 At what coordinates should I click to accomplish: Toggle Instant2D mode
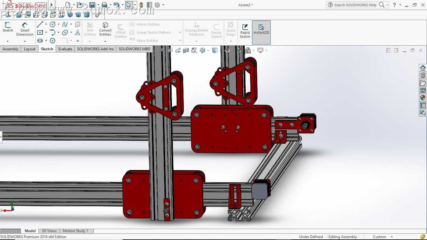pyautogui.click(x=261, y=32)
